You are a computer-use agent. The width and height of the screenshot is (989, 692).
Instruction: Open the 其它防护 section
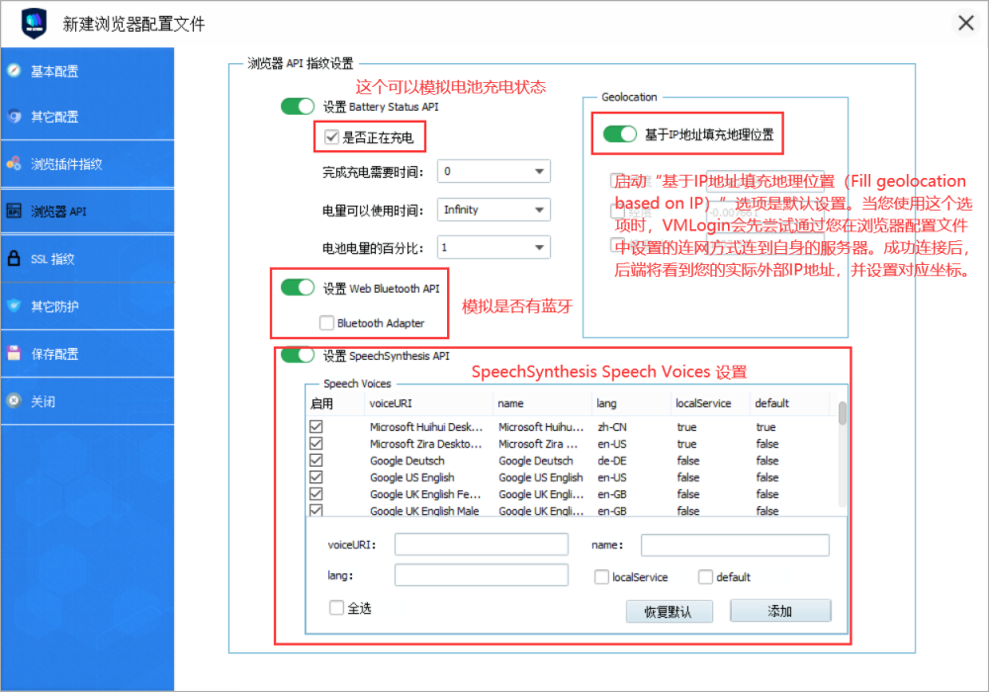87,306
